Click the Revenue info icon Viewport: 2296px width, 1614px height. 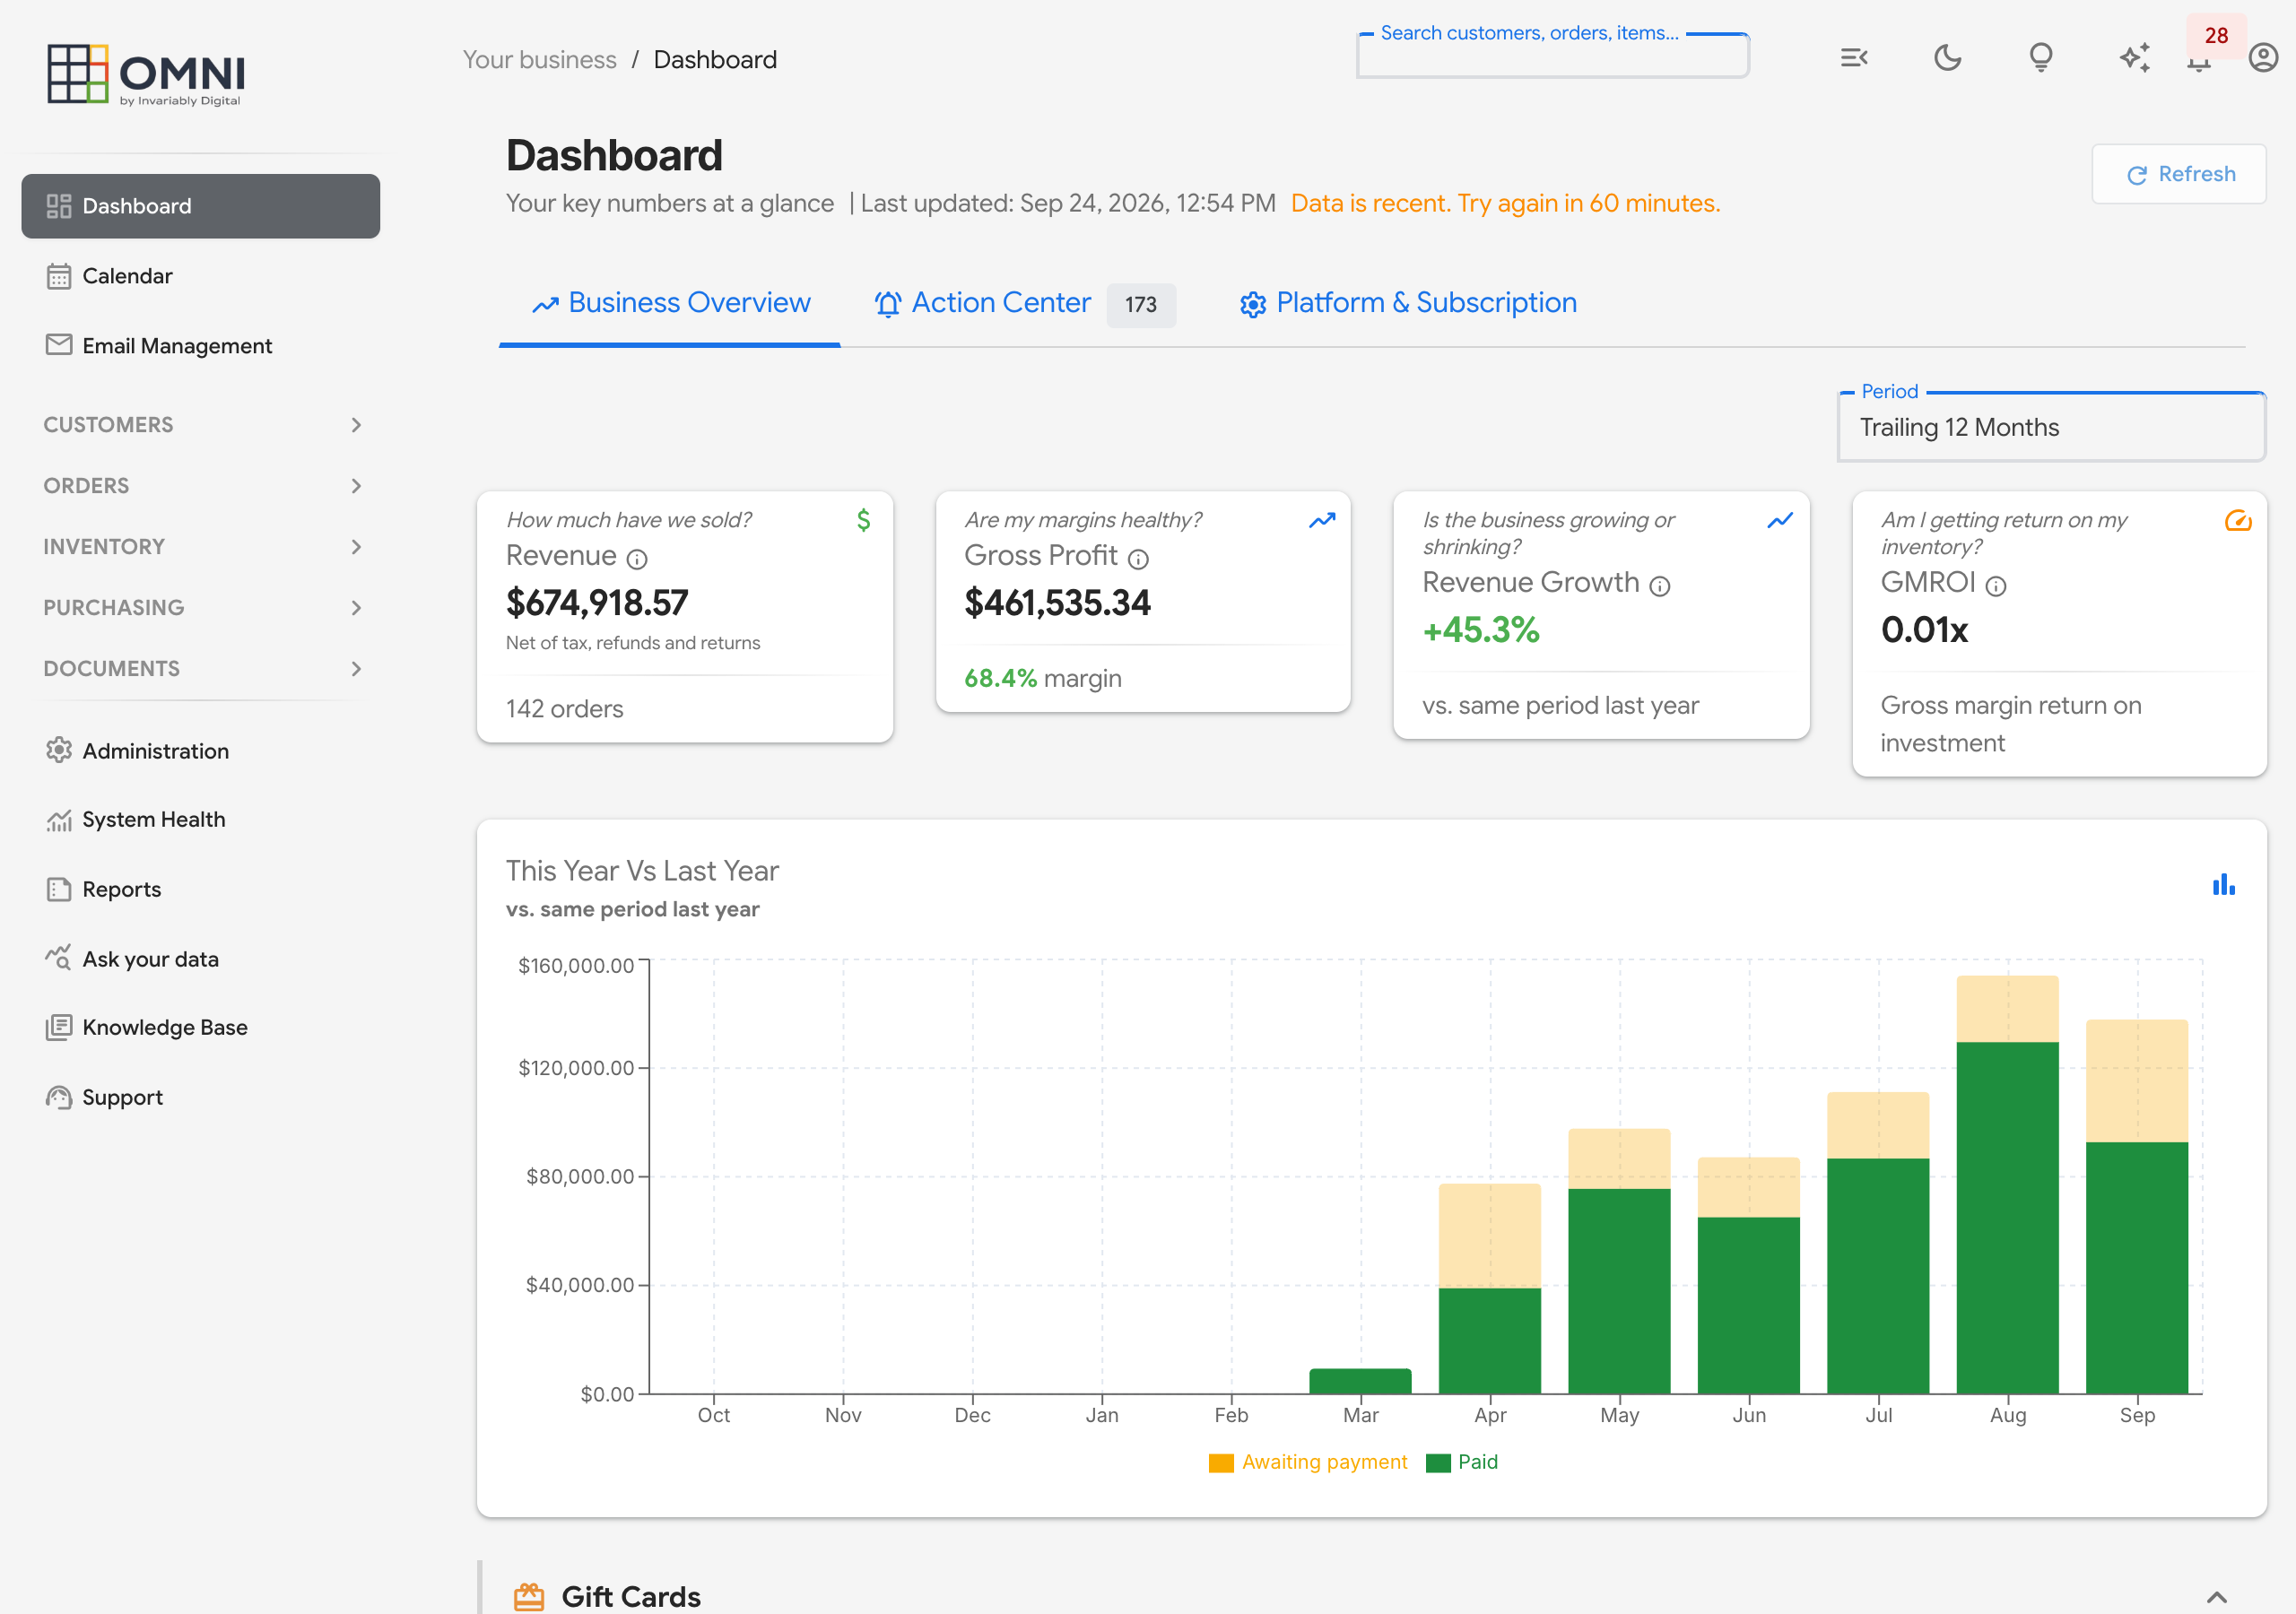tap(637, 559)
